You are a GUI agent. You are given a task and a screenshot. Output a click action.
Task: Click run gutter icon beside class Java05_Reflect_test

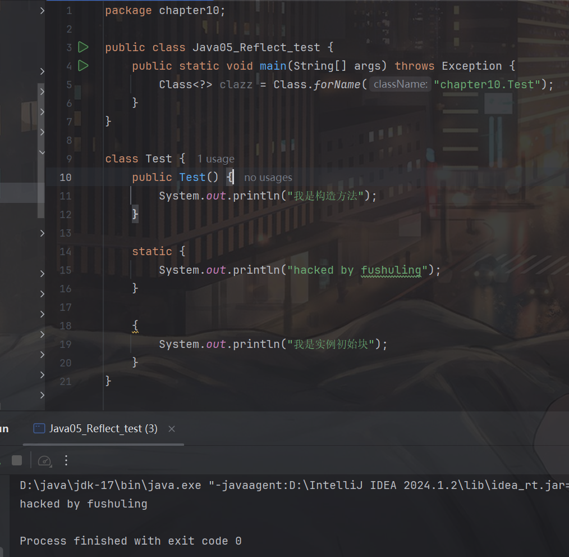point(83,47)
